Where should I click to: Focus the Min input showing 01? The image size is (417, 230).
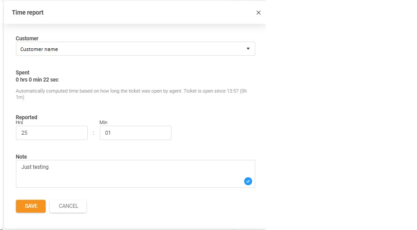pos(135,133)
